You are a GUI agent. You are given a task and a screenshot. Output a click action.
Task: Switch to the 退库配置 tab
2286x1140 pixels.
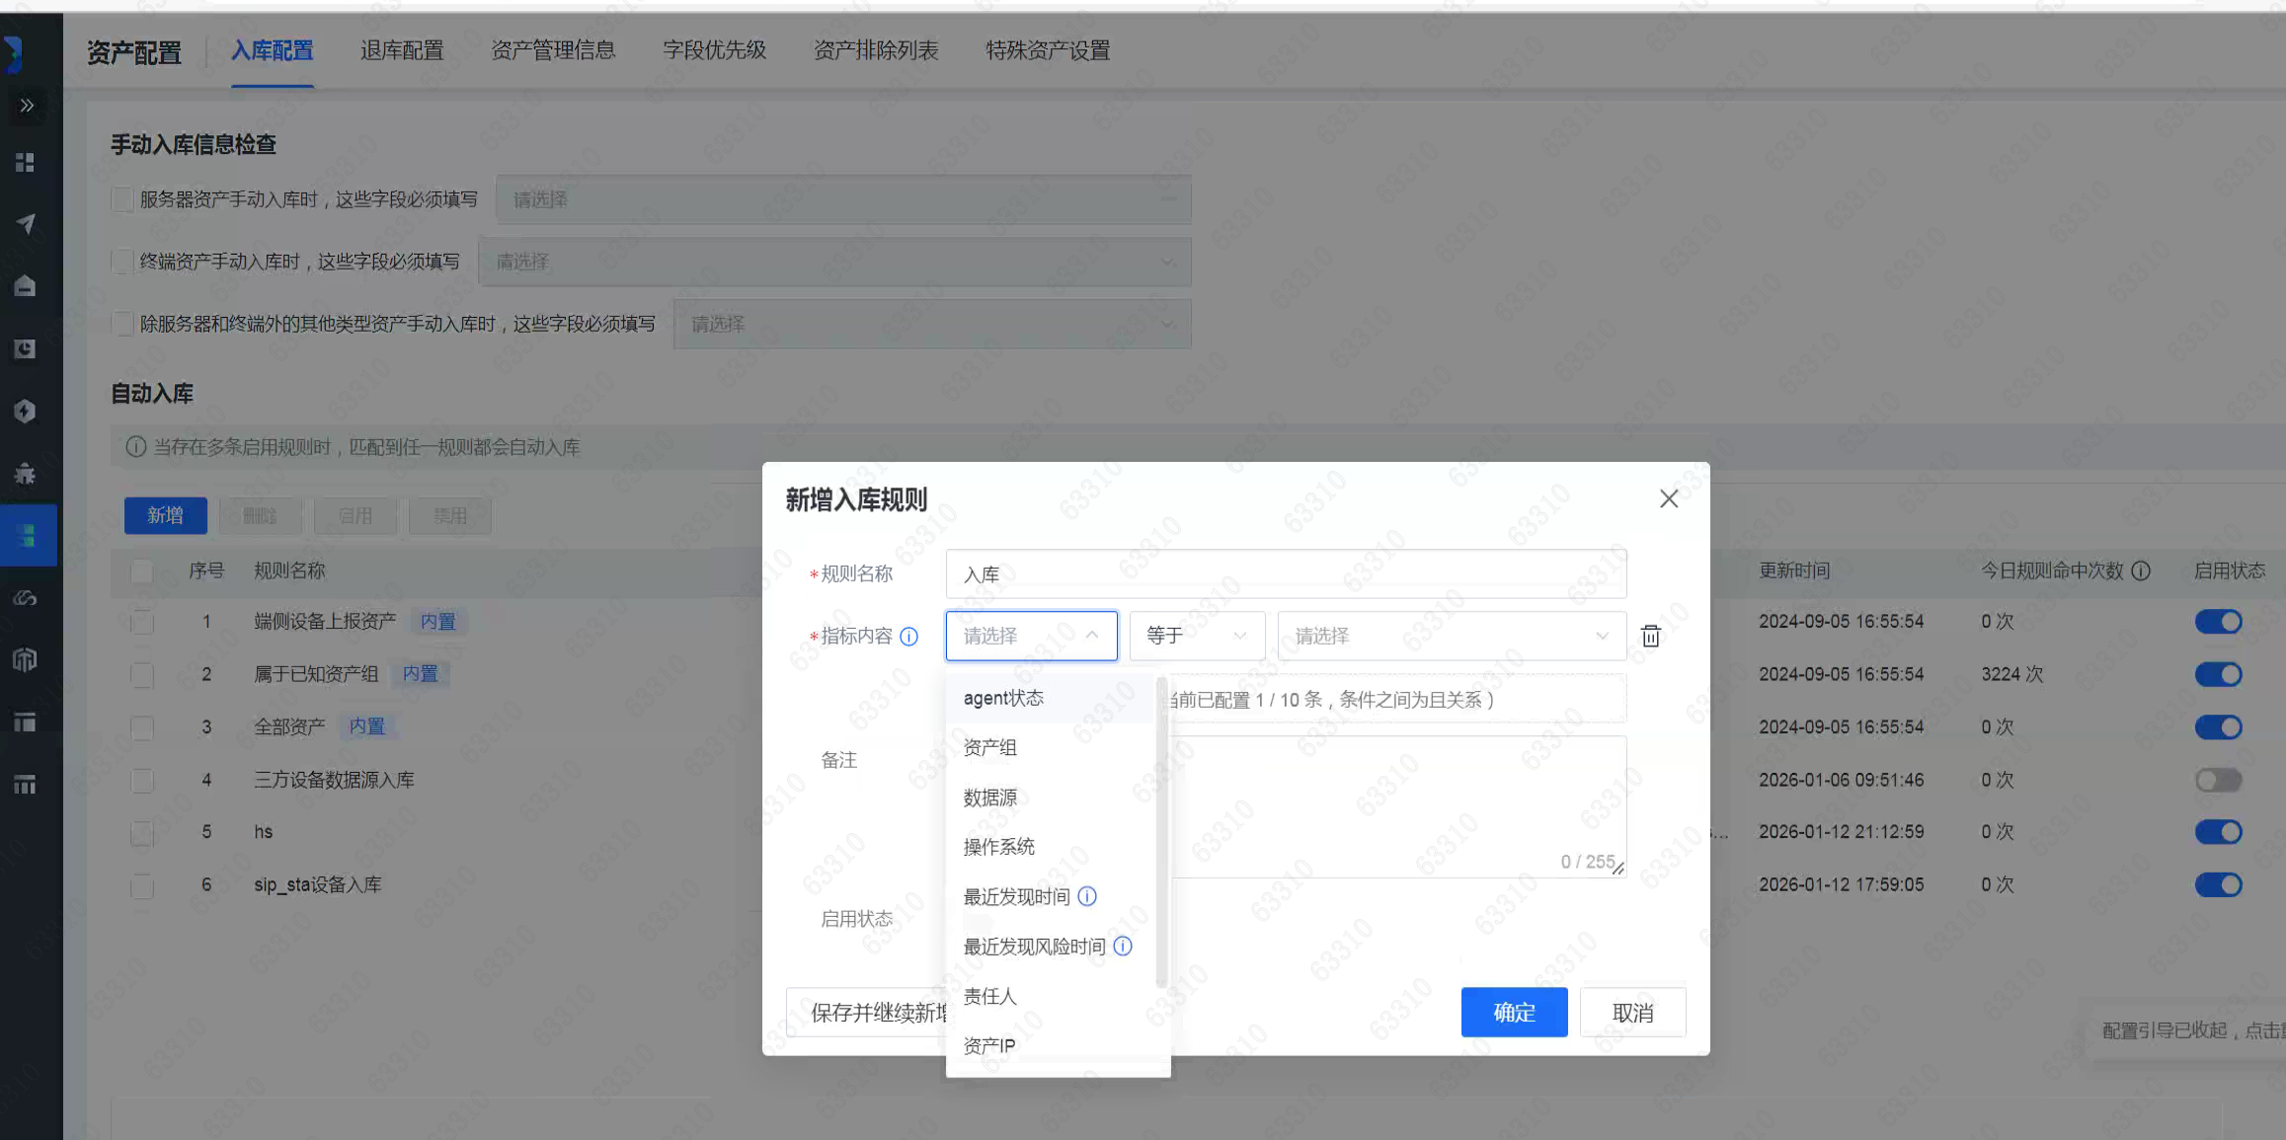point(402,50)
